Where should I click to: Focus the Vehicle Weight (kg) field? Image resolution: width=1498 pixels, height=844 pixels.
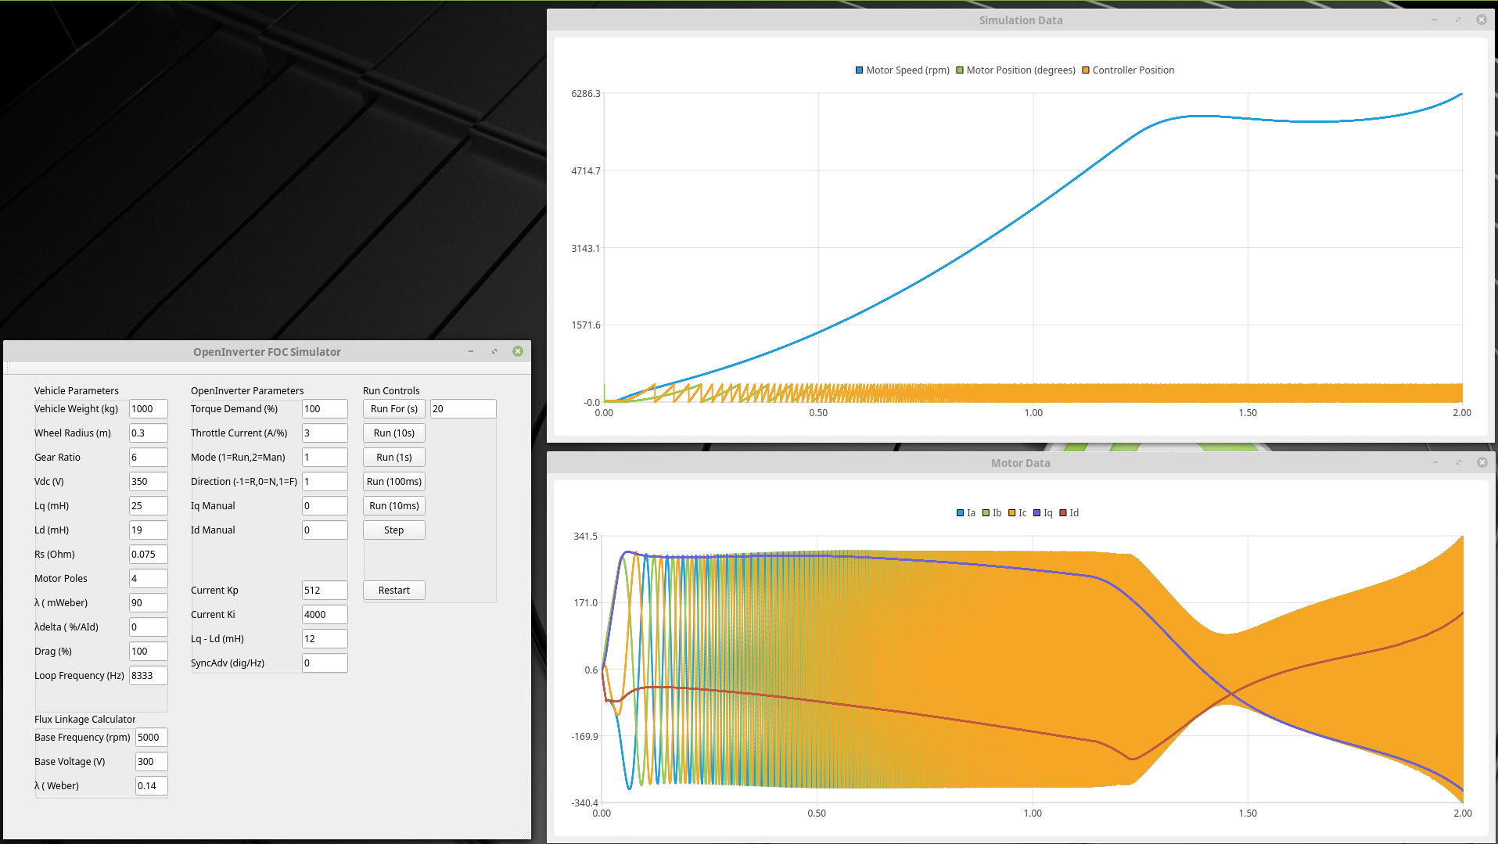tap(148, 409)
